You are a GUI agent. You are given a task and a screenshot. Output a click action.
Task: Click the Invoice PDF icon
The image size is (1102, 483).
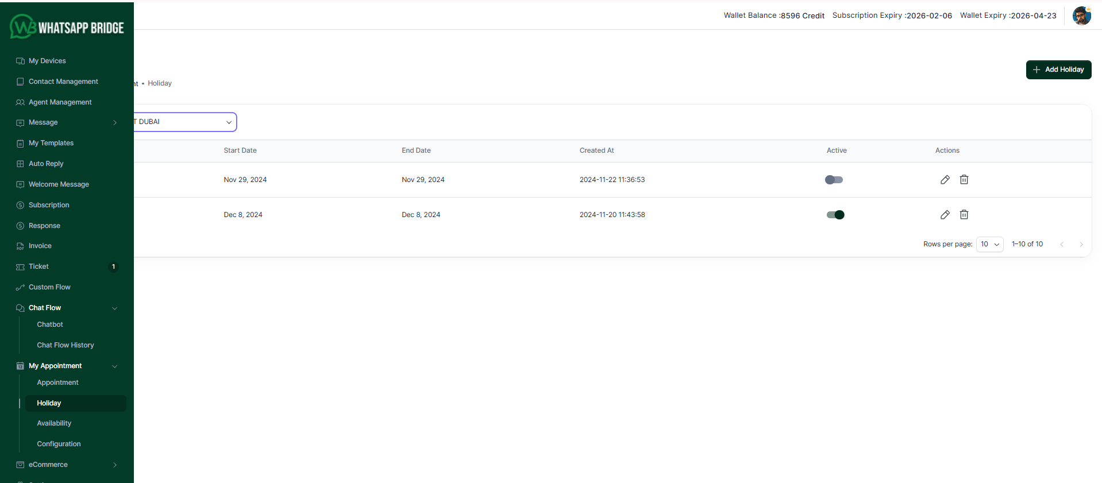(20, 246)
